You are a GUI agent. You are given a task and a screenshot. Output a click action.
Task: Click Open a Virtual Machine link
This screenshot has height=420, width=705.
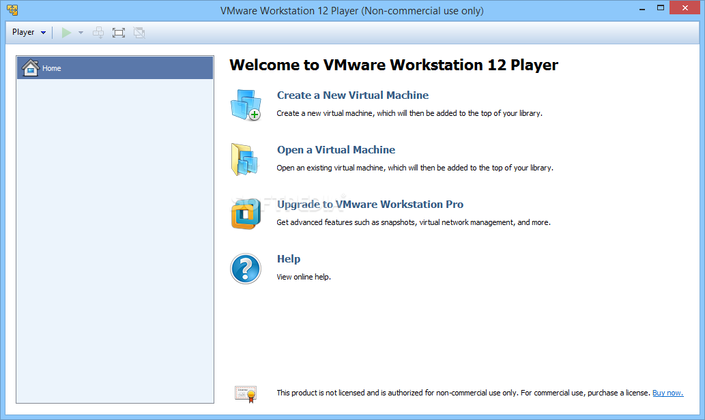point(336,149)
